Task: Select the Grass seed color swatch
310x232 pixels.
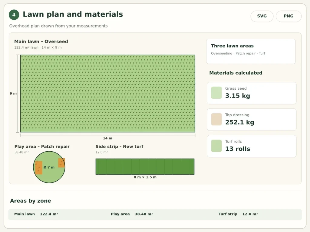Action: [x=216, y=93]
